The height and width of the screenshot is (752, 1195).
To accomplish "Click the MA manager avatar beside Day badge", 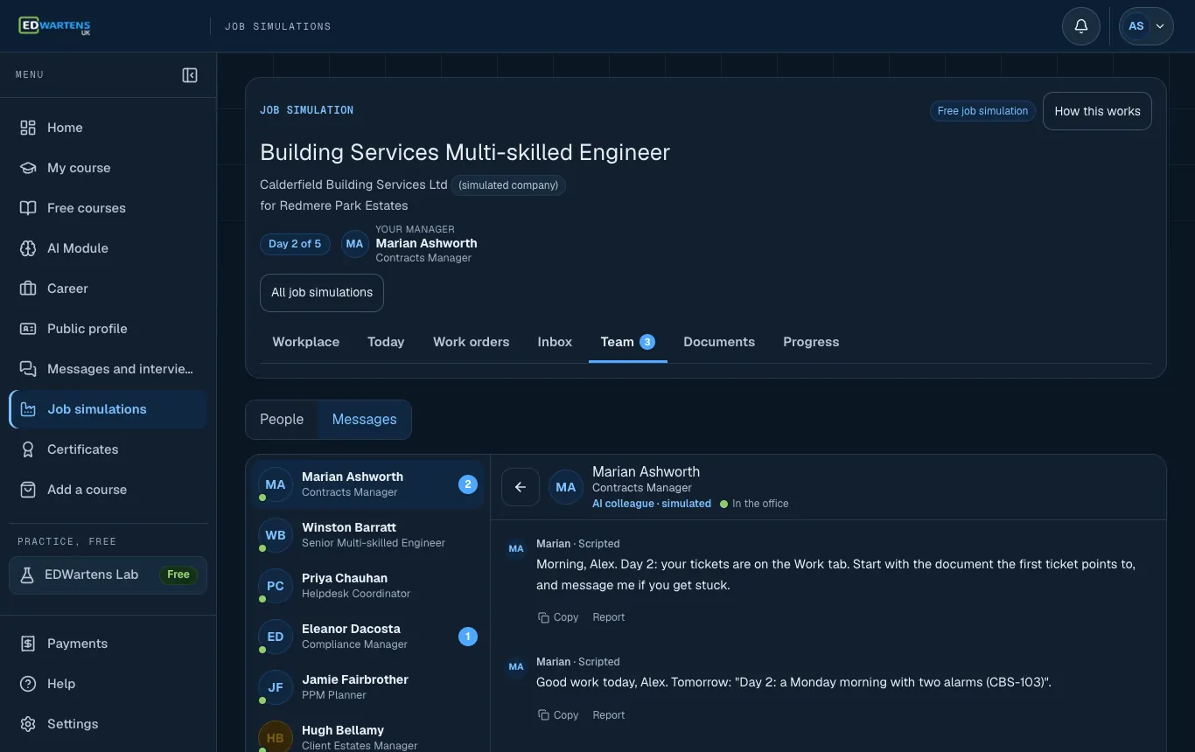I will point(354,244).
